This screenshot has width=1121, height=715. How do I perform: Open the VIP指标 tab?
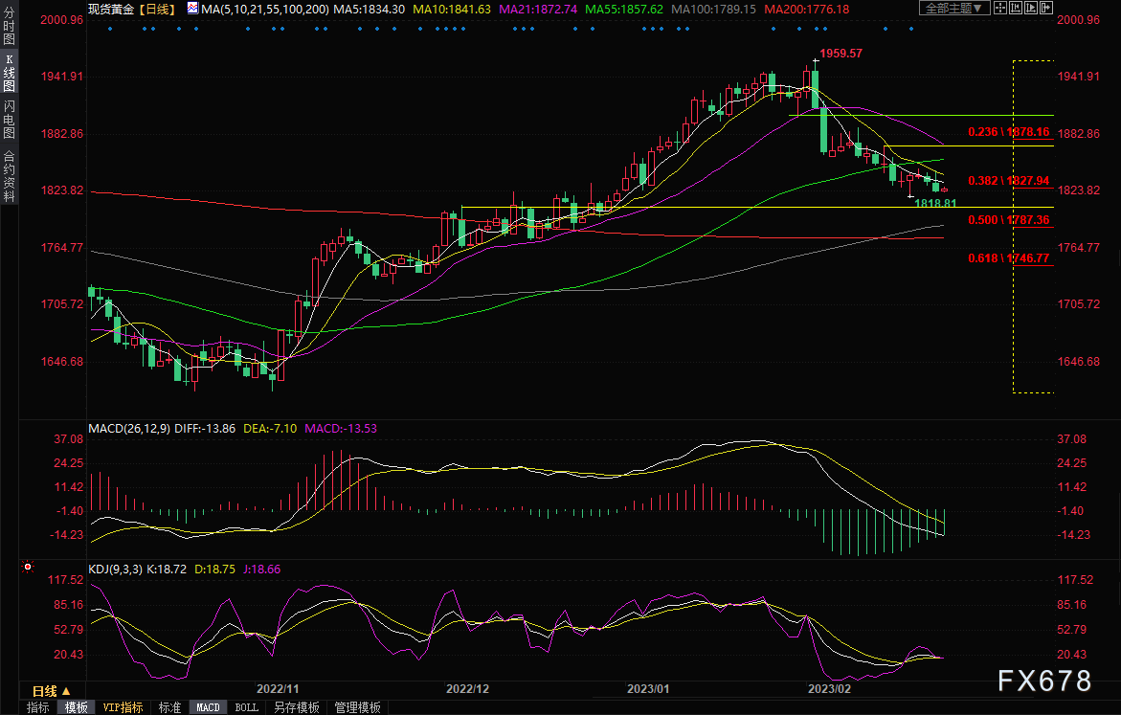pyautogui.click(x=123, y=707)
